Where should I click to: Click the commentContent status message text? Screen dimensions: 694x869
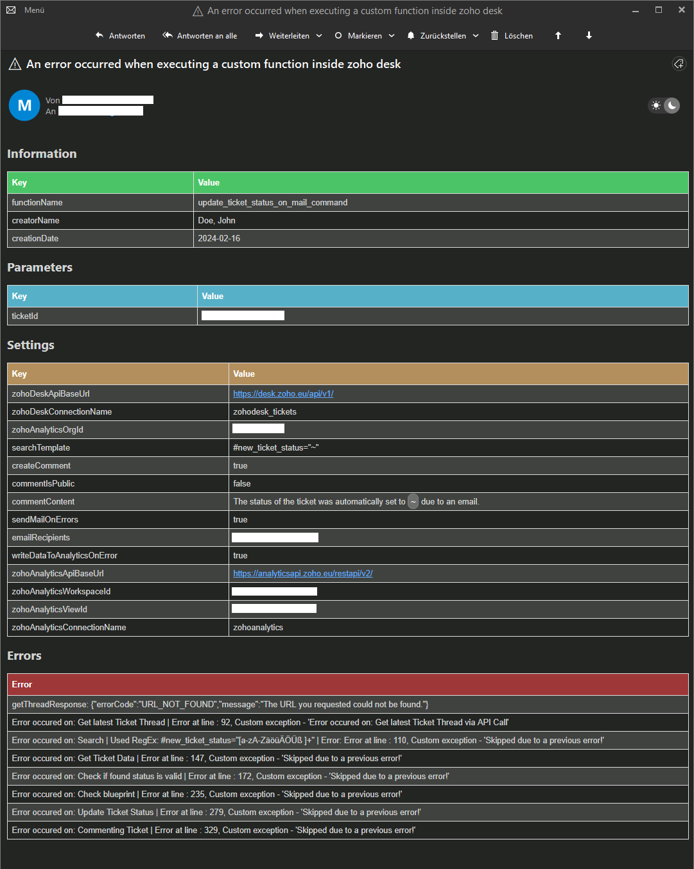click(x=356, y=501)
